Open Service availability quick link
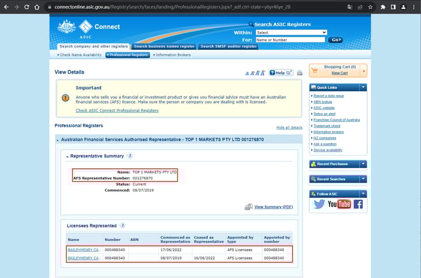The width and height of the screenshot is (421, 278). tap(328, 150)
